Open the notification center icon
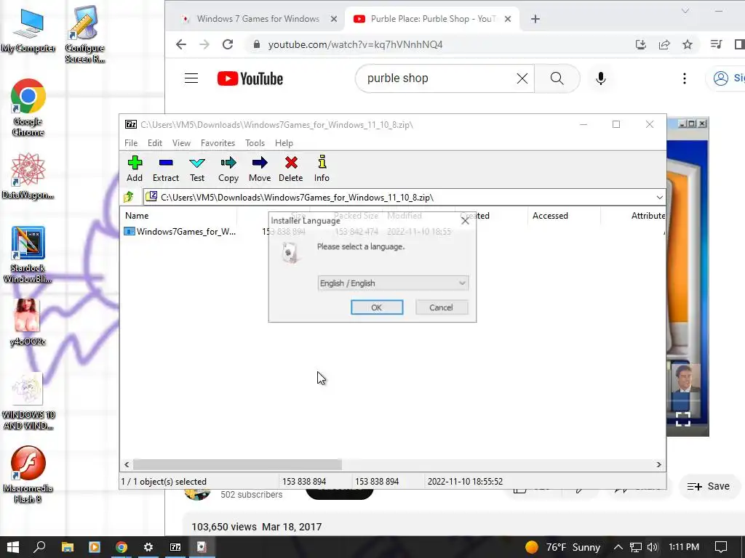The height and width of the screenshot is (558, 745). 721,547
